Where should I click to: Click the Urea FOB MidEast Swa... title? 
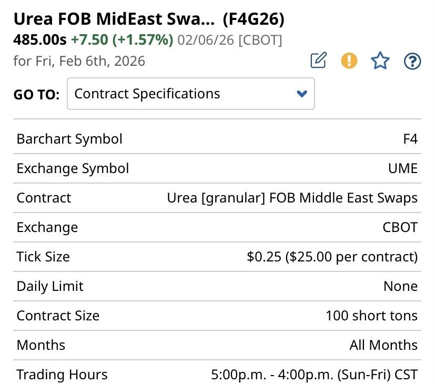coord(114,19)
